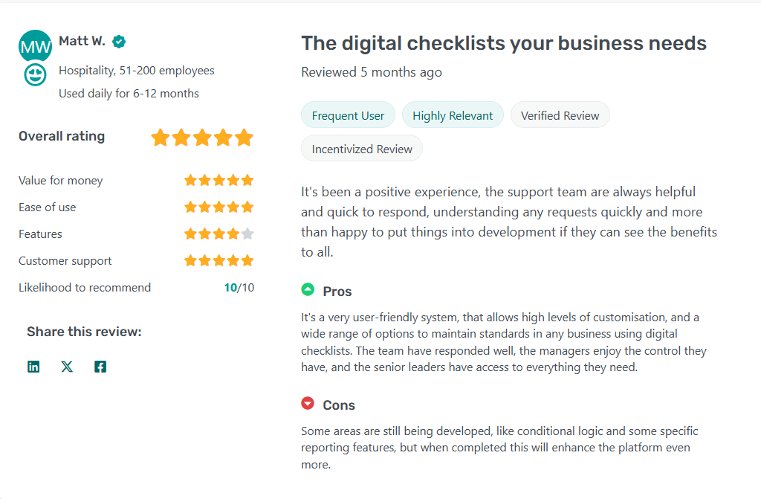Viewport: 761px width, 499px height.
Task: Click the Verified Review badge
Action: [x=560, y=115]
